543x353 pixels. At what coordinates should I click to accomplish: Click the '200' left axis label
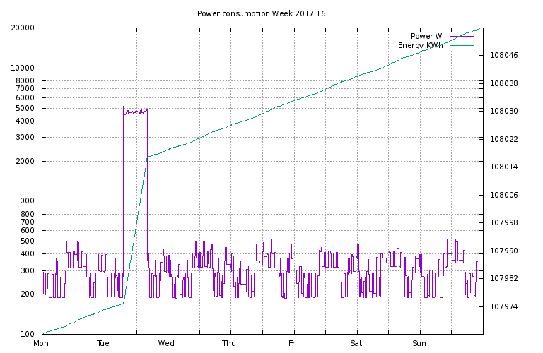point(28,294)
